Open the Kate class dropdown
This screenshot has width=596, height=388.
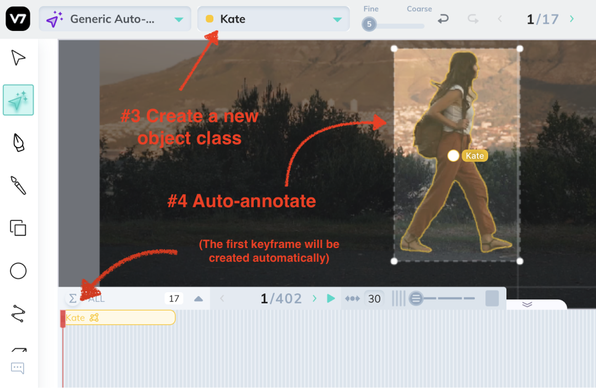[x=337, y=18]
